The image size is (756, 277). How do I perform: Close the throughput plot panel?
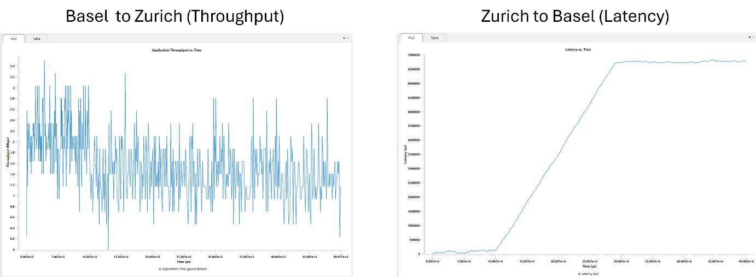(x=347, y=38)
